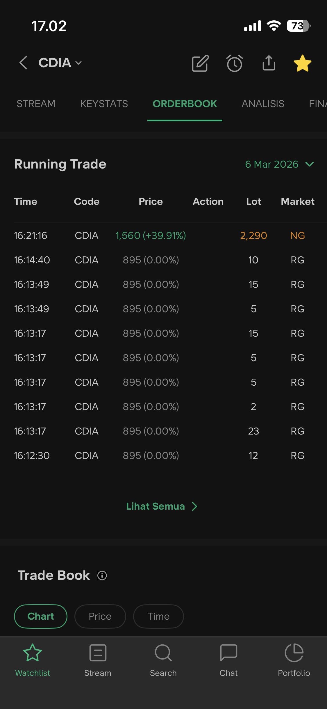Toggle the yellow favorite star
Screen dimensions: 327x709
pos(302,63)
